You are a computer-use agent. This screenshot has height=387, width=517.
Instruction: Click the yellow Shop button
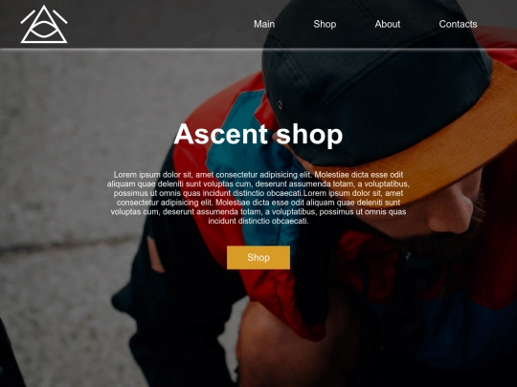coord(258,257)
